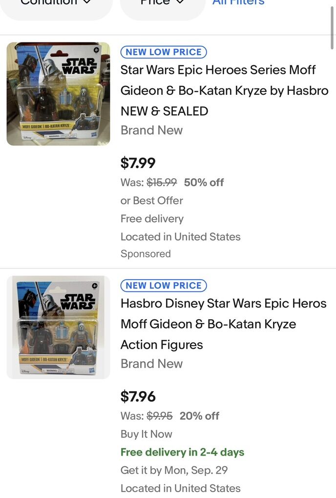The height and width of the screenshot is (498, 336).
Task: Open the Price filter dropdown
Action: point(162,4)
